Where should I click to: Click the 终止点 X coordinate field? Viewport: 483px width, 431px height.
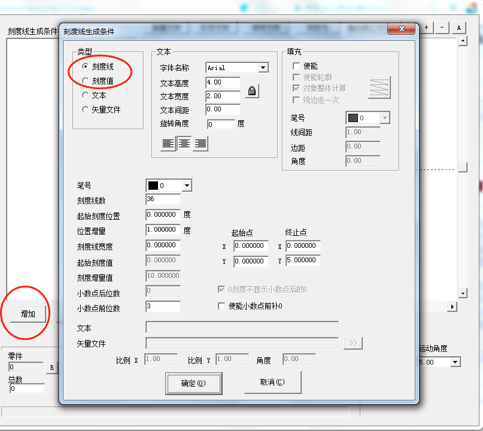303,246
